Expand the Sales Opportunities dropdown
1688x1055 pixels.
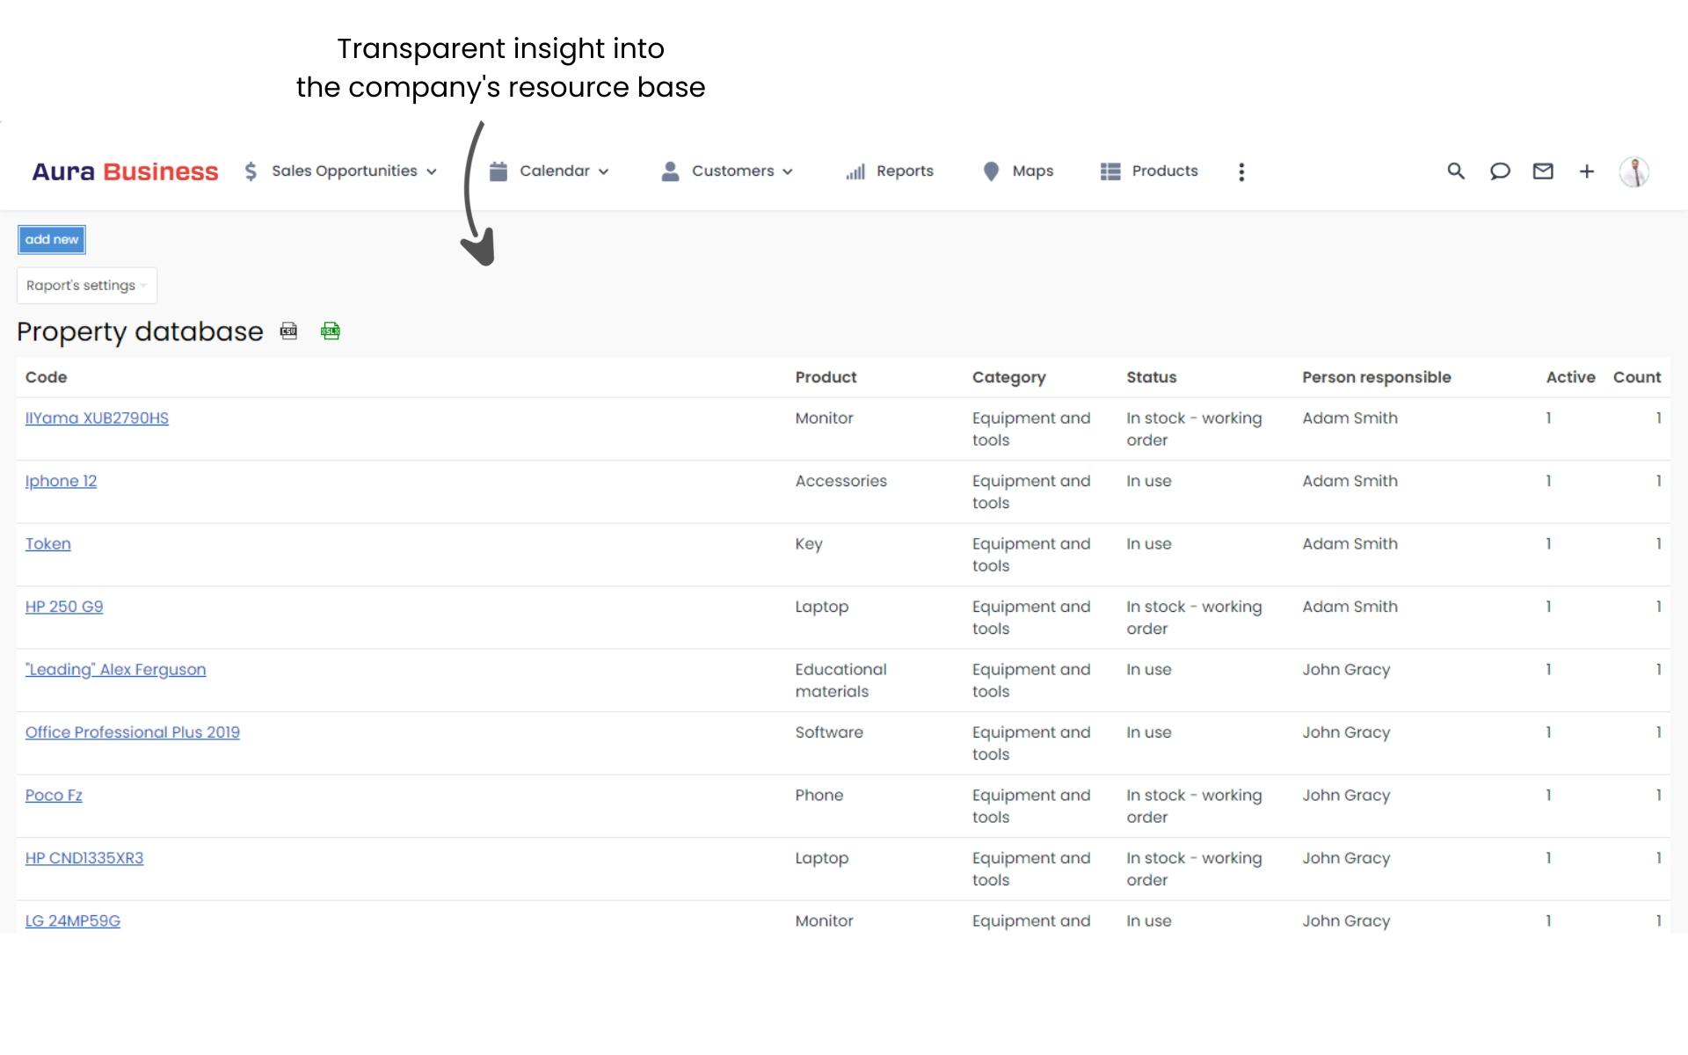[x=341, y=171]
